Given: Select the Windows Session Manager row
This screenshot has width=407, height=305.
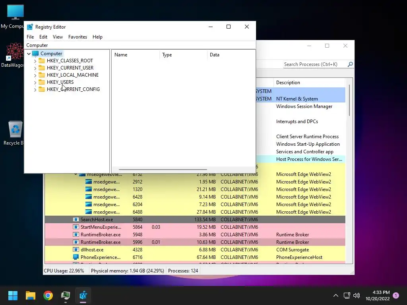Looking at the screenshot, I should (x=300, y=106).
